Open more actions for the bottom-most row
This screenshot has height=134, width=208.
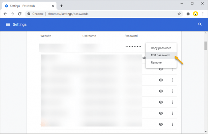(173, 124)
